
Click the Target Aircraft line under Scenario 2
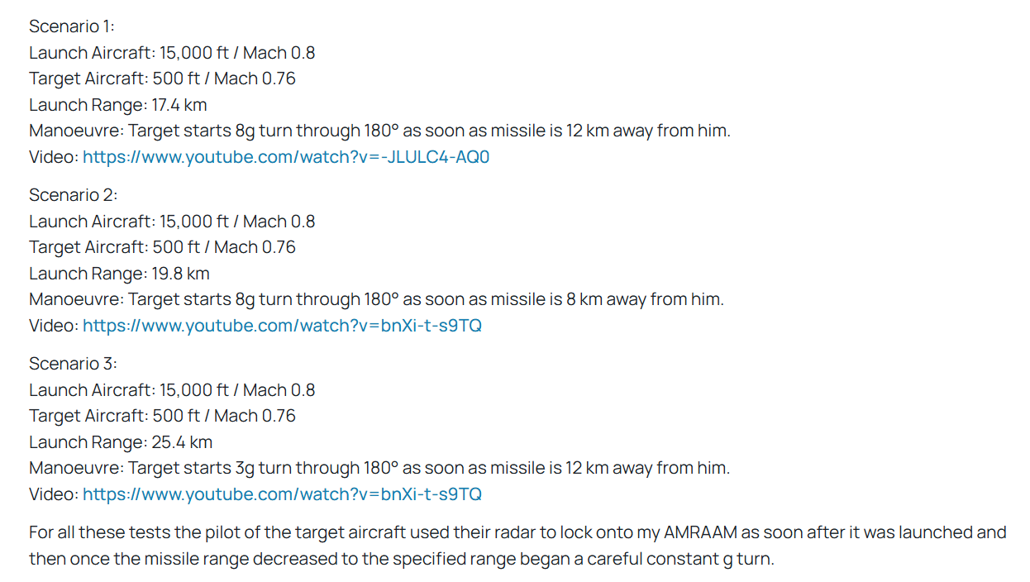coord(162,247)
